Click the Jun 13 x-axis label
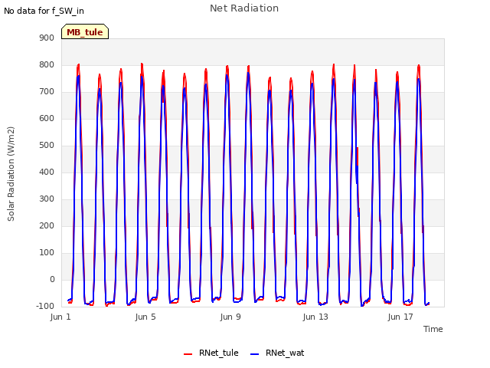This screenshot has width=490, height=368. [315, 317]
